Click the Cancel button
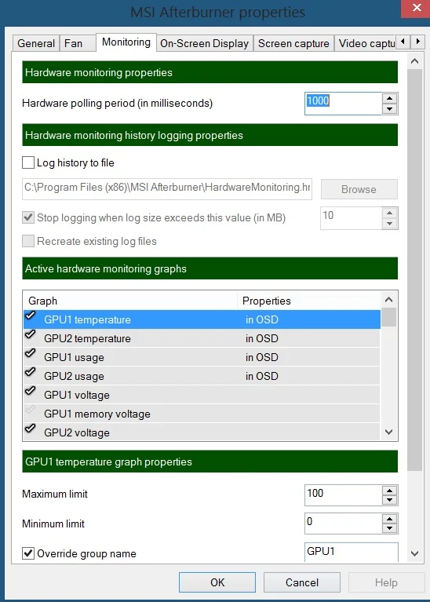This screenshot has height=602, width=430. click(x=302, y=582)
